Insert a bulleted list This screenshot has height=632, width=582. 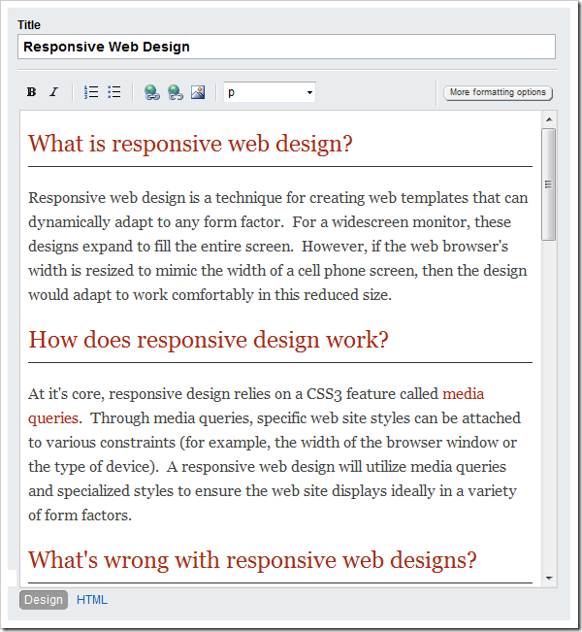[114, 92]
